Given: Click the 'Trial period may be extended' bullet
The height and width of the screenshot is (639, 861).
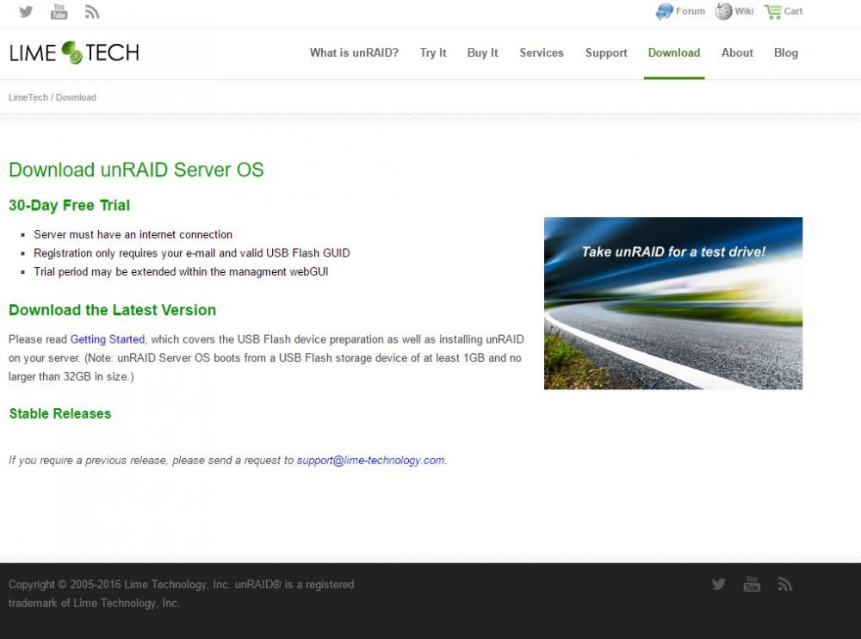Looking at the screenshot, I should click(181, 272).
